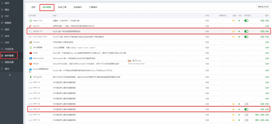
Task: Click the Tomcat logo icon
Action: pyautogui.click(x=31, y=42)
